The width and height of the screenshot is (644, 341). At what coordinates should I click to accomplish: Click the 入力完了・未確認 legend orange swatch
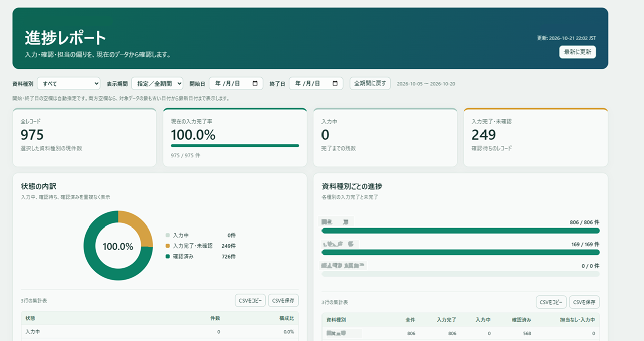tap(168, 246)
